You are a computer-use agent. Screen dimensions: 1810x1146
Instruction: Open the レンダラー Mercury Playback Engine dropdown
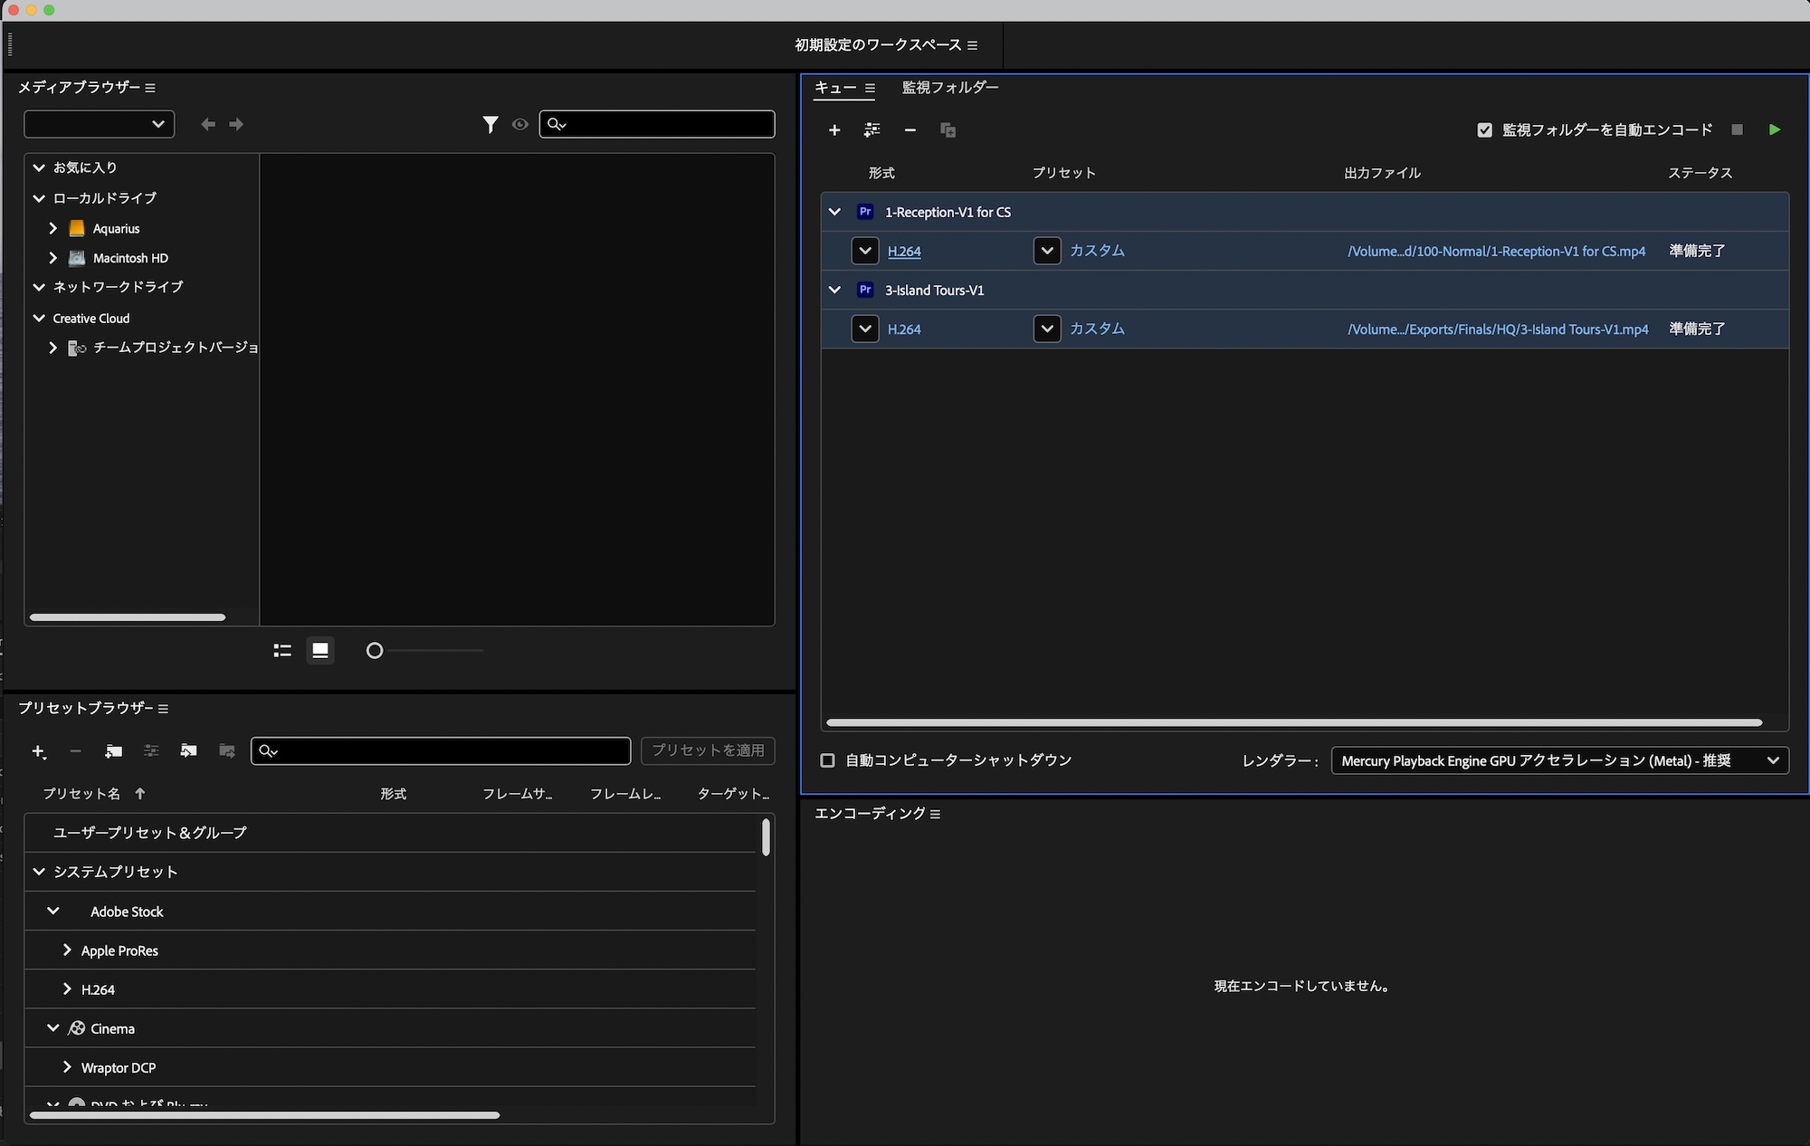pos(1558,760)
